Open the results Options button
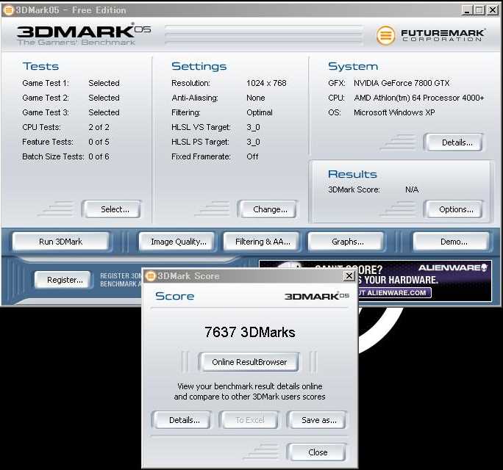503x470 pixels. click(x=456, y=209)
